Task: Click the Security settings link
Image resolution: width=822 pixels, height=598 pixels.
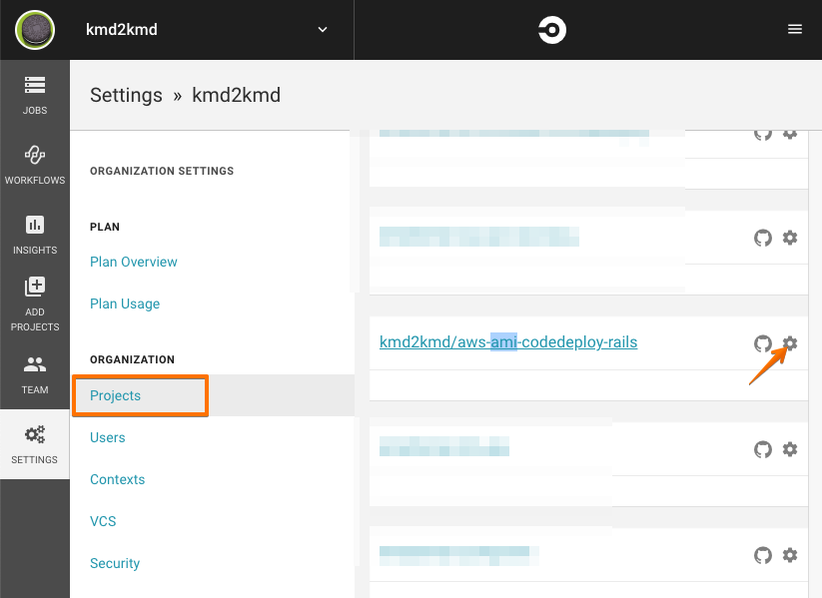Action: coord(114,563)
